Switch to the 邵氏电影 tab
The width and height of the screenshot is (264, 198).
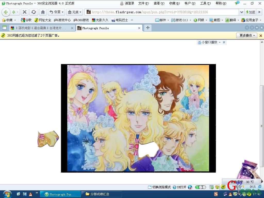pyautogui.click(x=41, y=28)
